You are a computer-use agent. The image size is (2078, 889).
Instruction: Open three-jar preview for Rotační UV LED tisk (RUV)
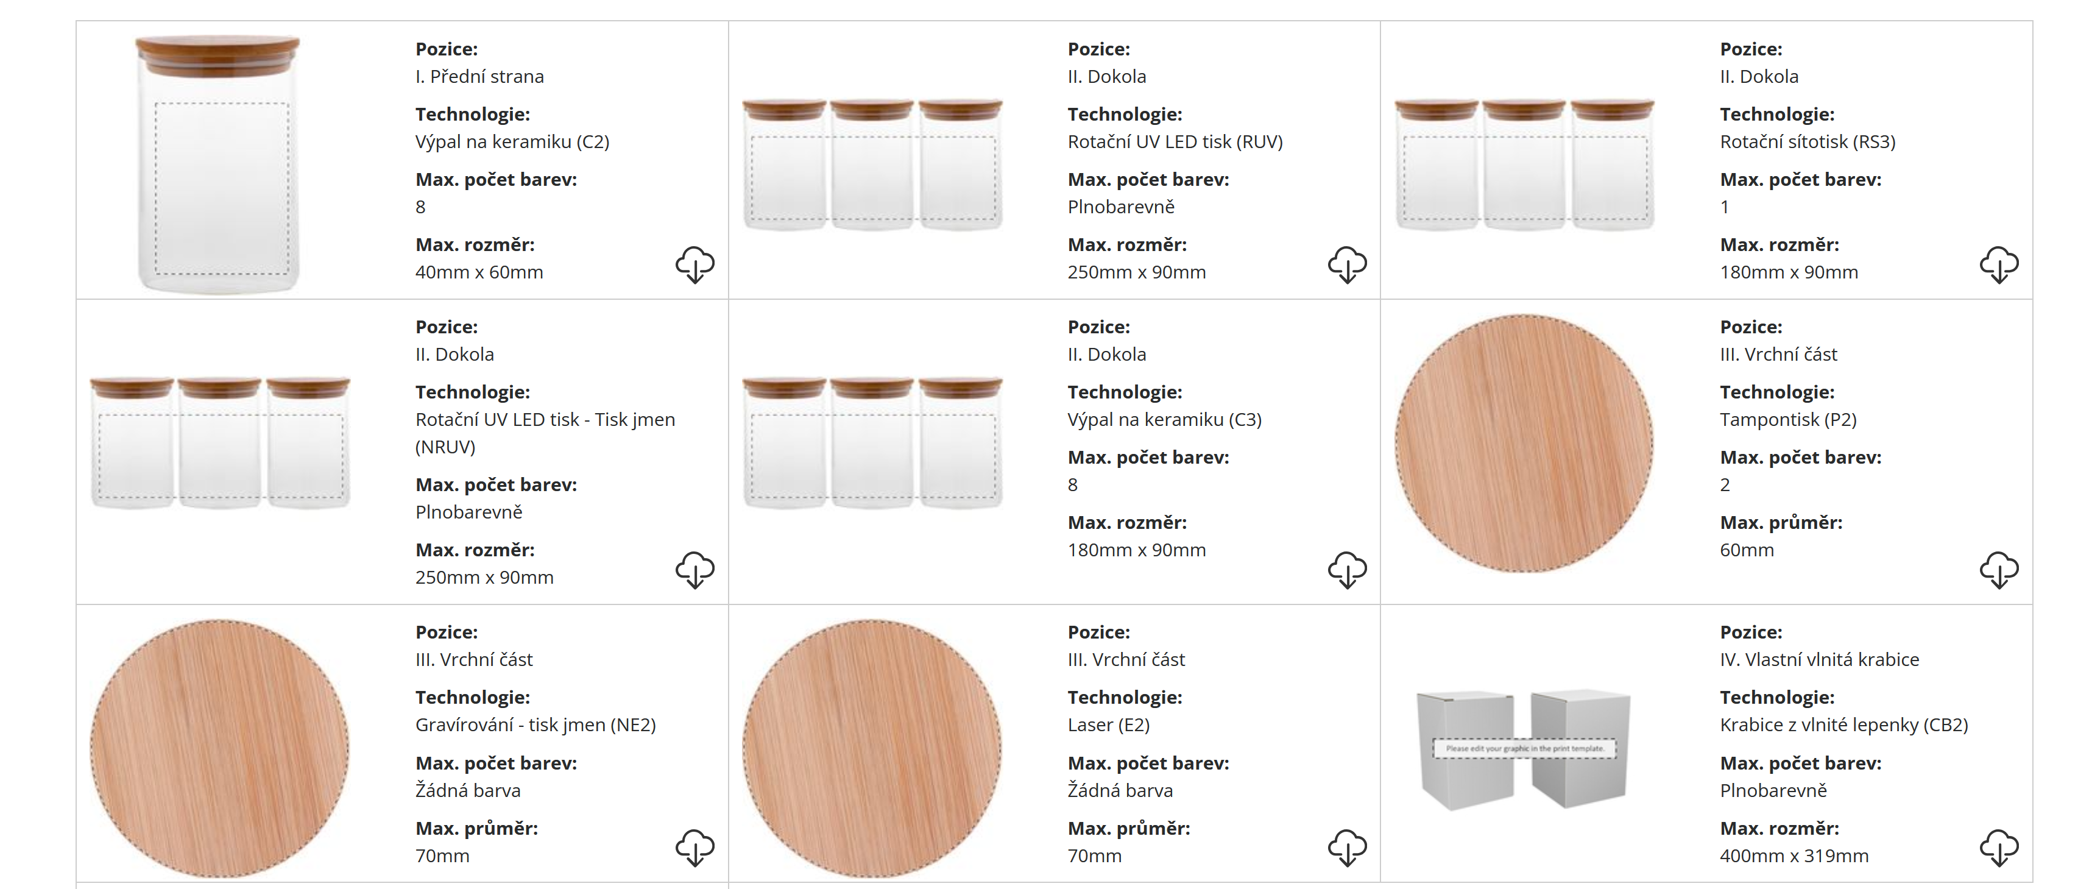point(872,165)
